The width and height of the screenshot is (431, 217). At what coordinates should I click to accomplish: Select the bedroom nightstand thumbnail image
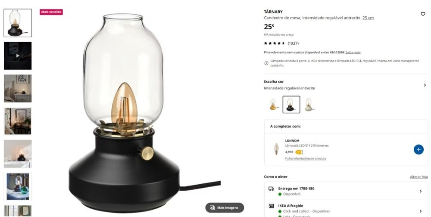pyautogui.click(x=18, y=88)
